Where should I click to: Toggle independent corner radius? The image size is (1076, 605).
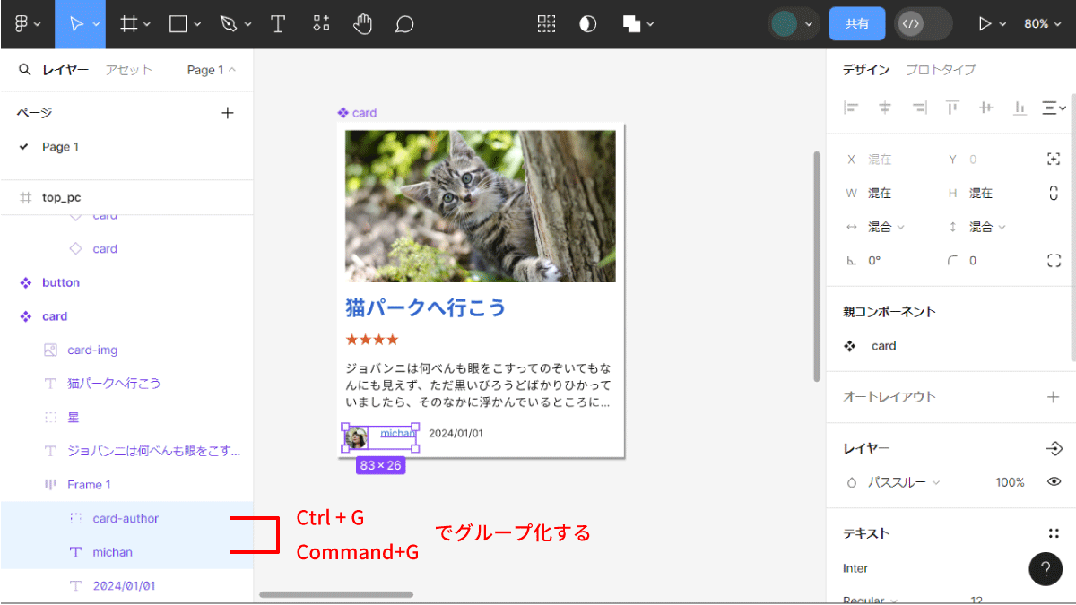tap(1054, 261)
